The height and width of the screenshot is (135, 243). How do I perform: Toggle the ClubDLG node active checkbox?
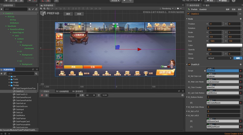188,14
